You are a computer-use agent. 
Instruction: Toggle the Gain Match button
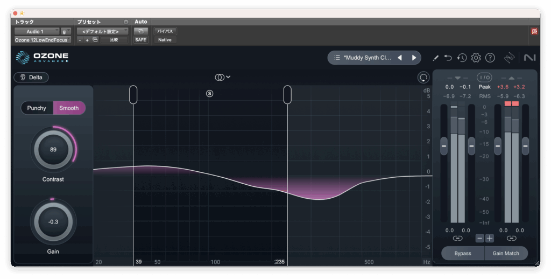click(x=506, y=253)
